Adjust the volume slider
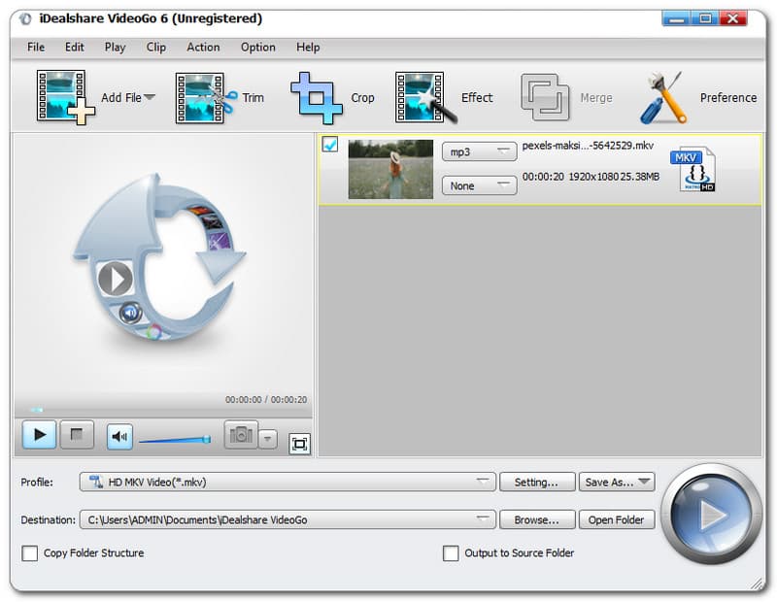 (x=175, y=440)
